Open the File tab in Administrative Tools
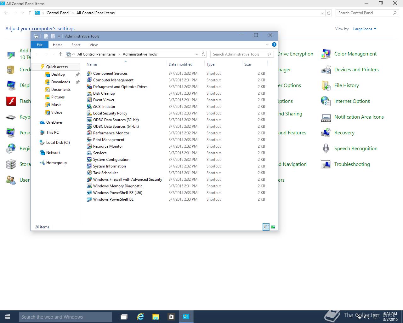Image resolution: width=403 pixels, height=323 pixels. (x=40, y=45)
